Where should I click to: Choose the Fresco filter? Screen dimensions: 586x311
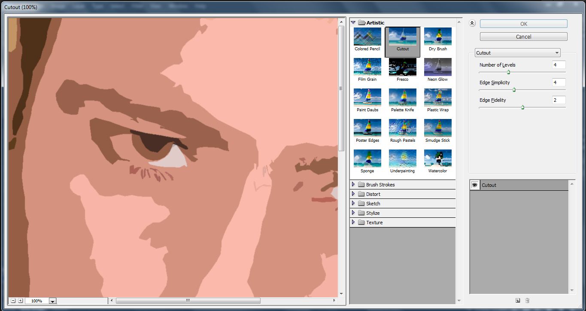coord(402,67)
